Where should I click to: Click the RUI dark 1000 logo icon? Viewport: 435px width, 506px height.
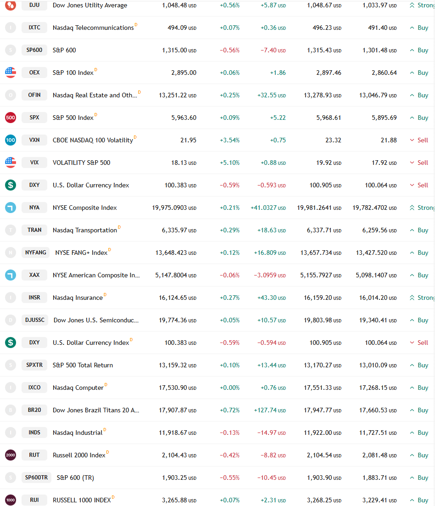pyautogui.click(x=11, y=500)
